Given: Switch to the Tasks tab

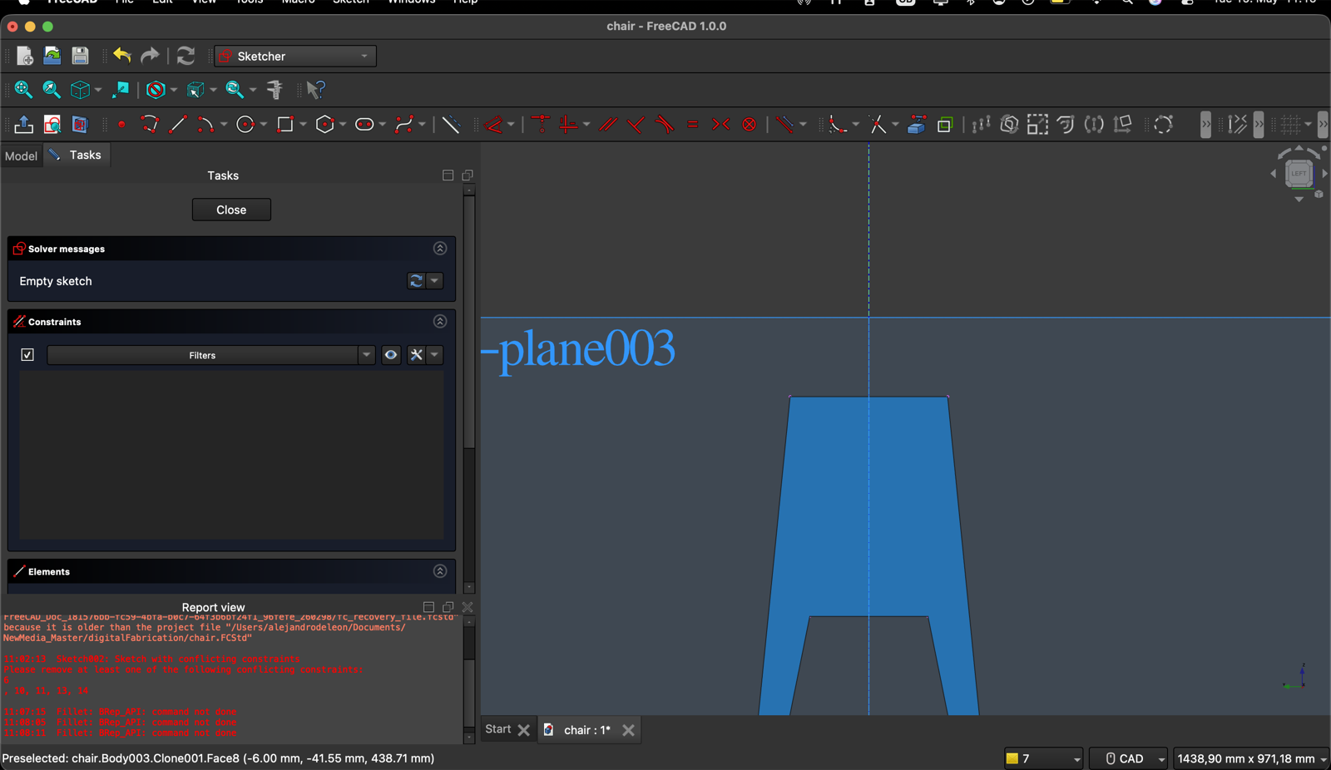Looking at the screenshot, I should click(76, 155).
